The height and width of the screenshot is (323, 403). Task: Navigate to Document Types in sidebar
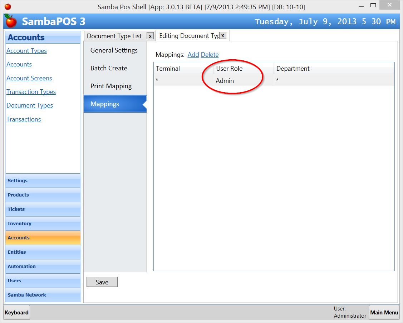(30, 105)
